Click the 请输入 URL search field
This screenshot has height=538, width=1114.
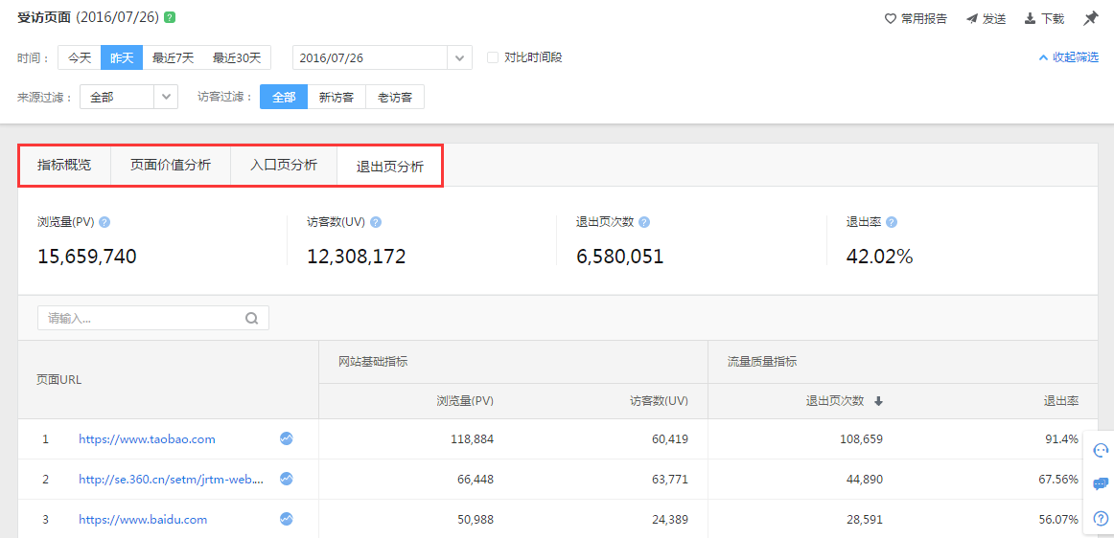[139, 319]
